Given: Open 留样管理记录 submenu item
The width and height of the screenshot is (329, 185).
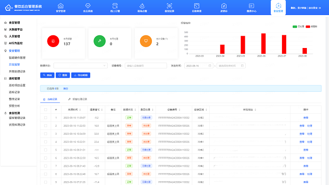Looking at the screenshot, I should coord(17,118).
